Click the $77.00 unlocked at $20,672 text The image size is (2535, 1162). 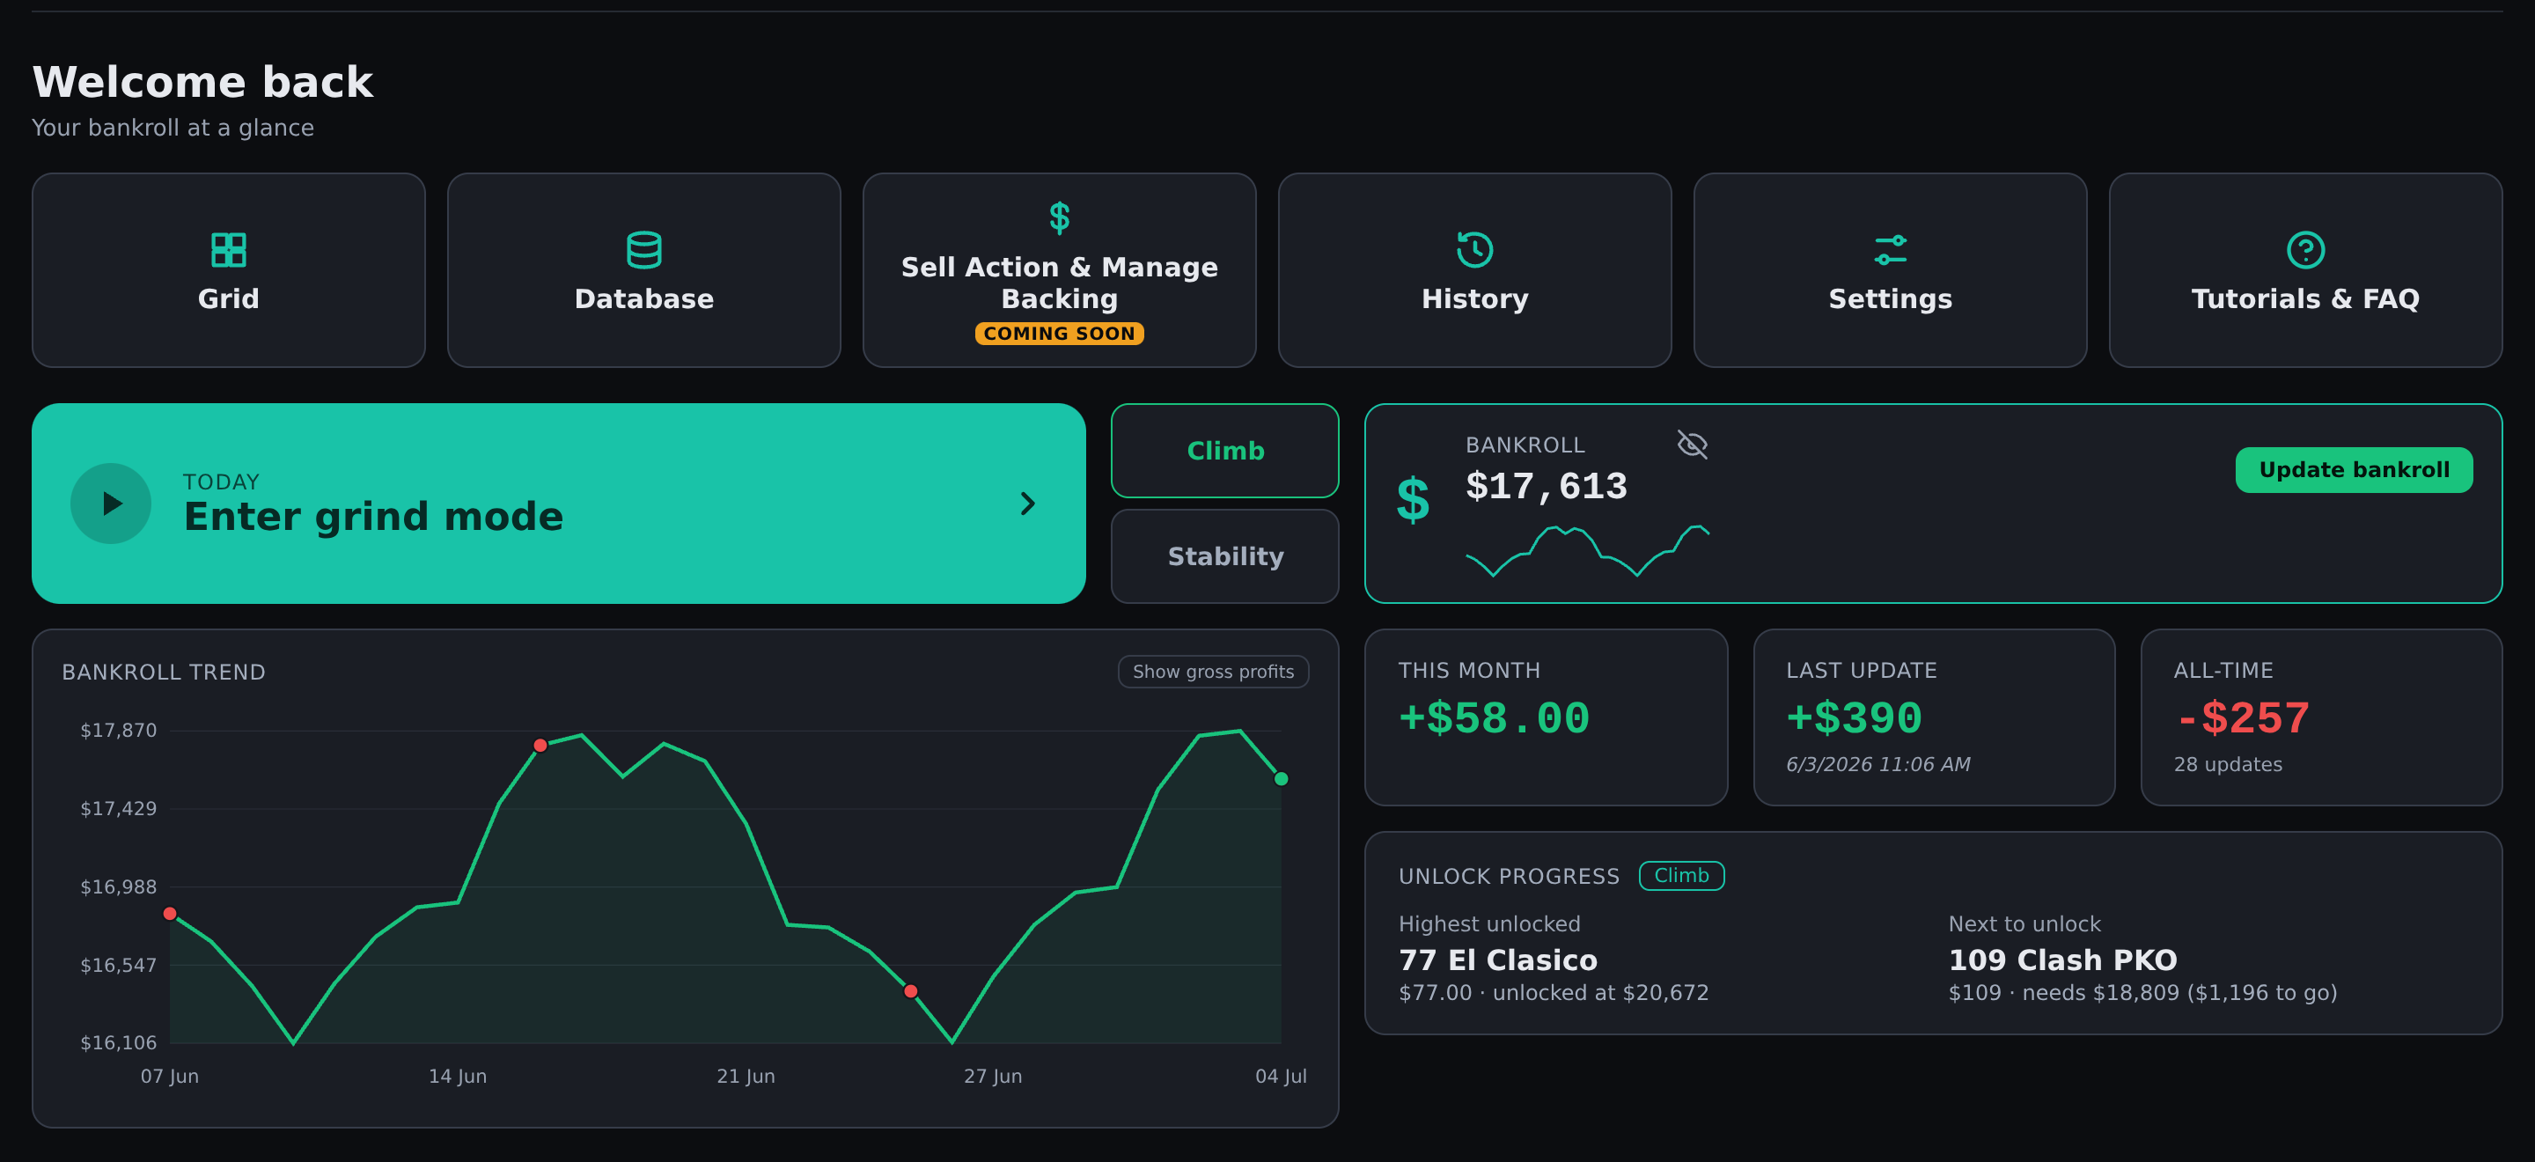click(x=1553, y=993)
